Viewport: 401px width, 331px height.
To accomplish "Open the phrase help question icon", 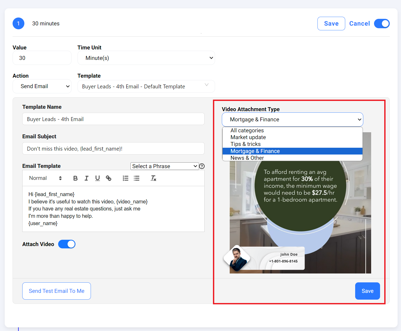I will [202, 166].
